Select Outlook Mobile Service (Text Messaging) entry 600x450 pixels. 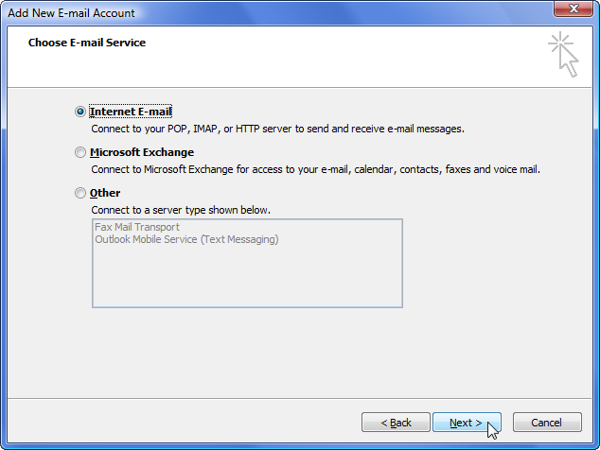click(x=186, y=239)
